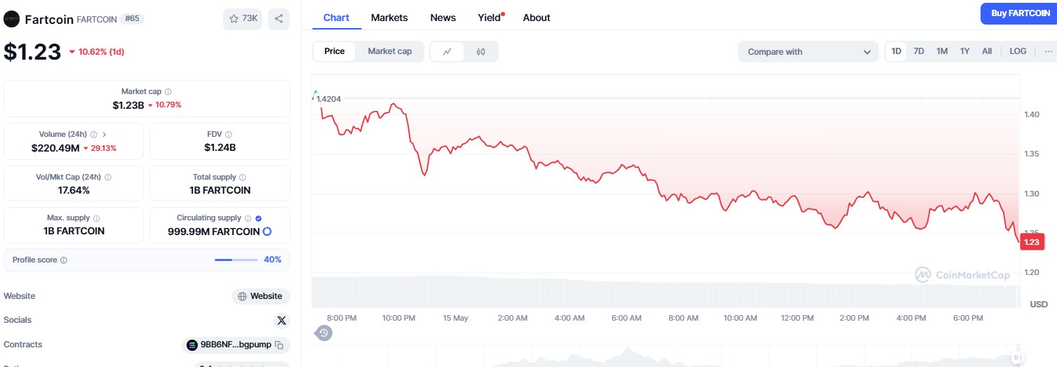Copy the contract address icon
Screen dimensions: 1057x367
[279, 345]
